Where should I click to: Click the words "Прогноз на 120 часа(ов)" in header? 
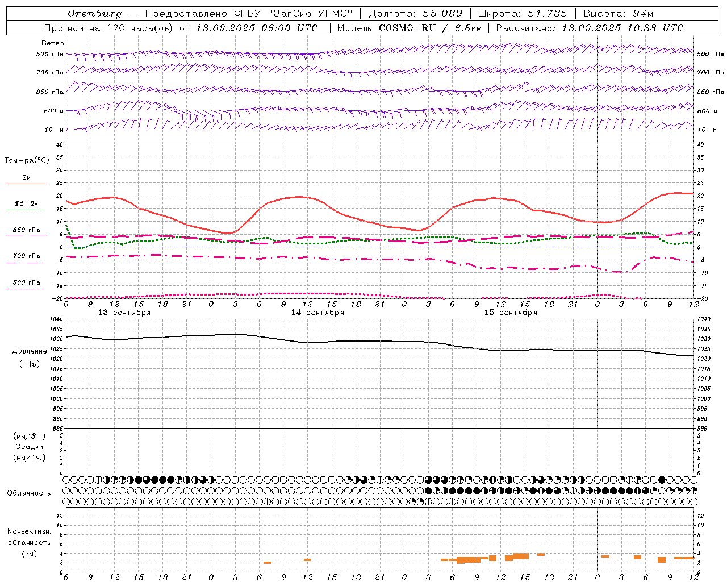point(108,28)
